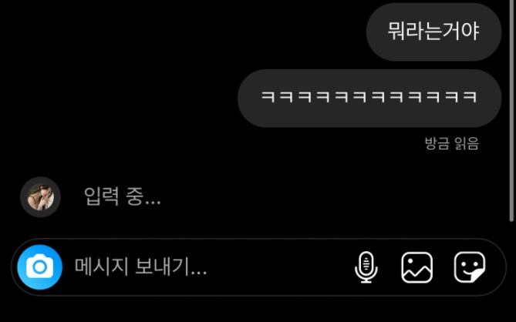Choose a sticker via smiley icon
516x322 pixels.
pyautogui.click(x=470, y=267)
